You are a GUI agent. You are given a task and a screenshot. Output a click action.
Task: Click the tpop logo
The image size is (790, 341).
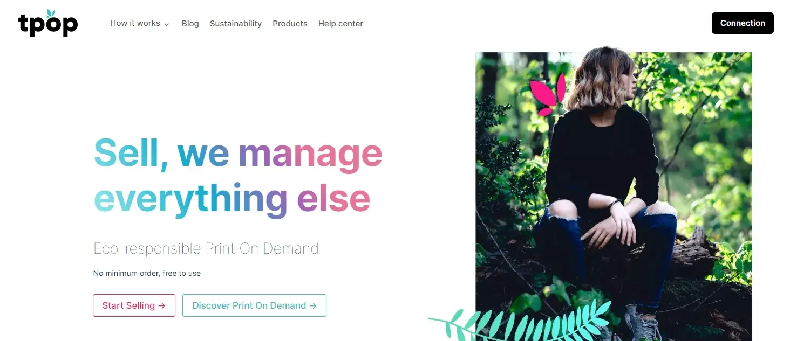(48, 23)
